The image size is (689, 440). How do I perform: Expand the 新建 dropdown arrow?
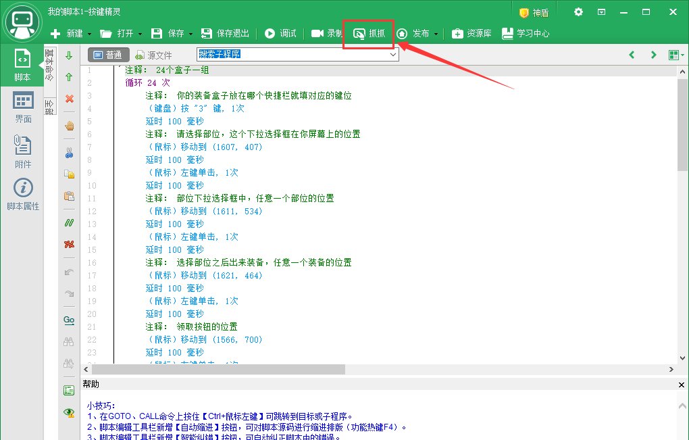click(x=90, y=34)
